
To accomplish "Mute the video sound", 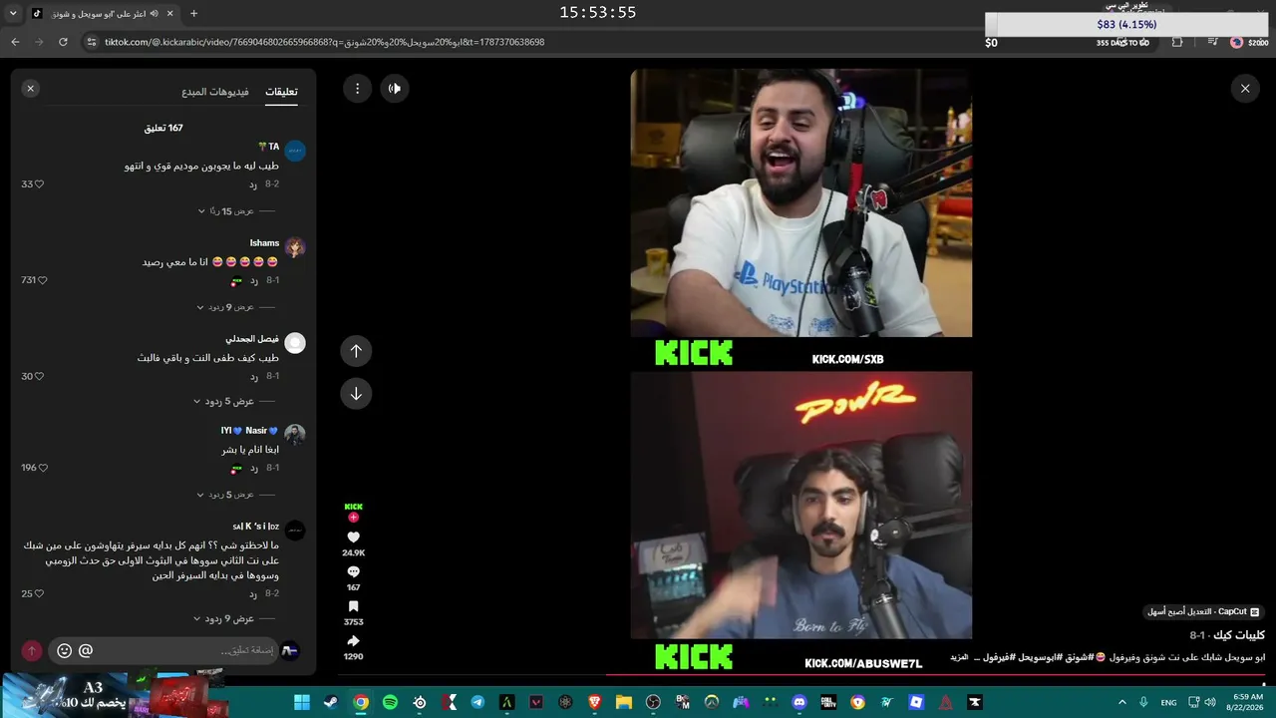I will (395, 89).
